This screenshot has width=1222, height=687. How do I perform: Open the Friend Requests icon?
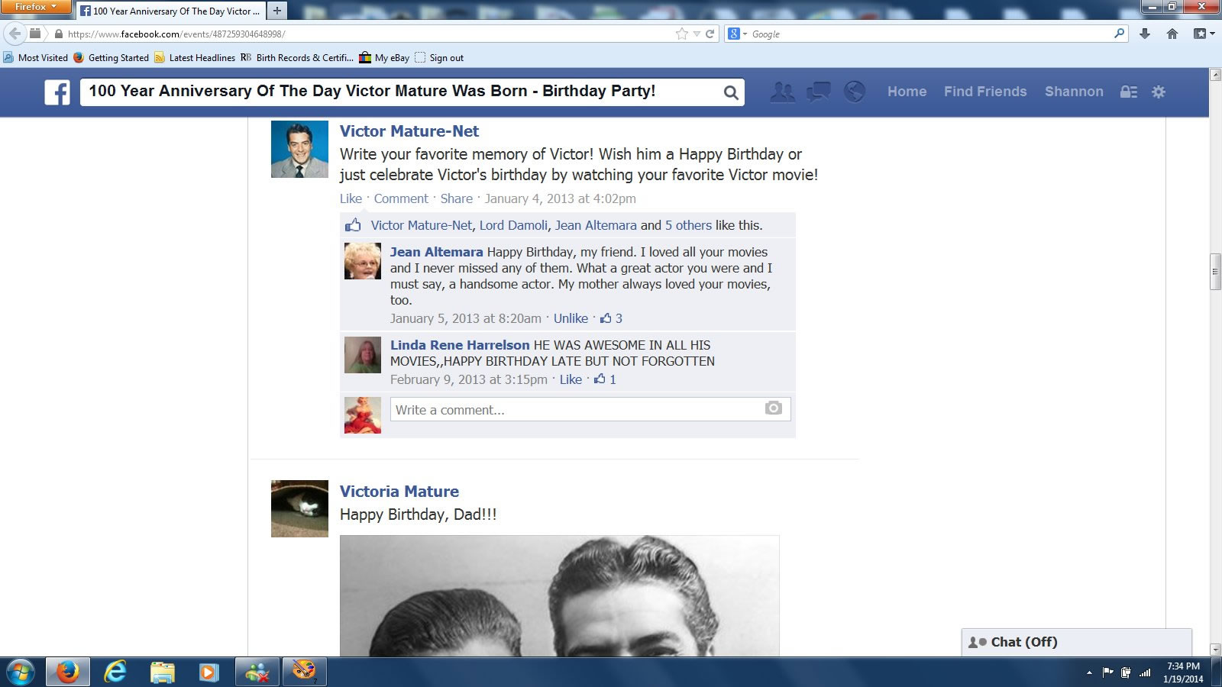click(x=782, y=92)
